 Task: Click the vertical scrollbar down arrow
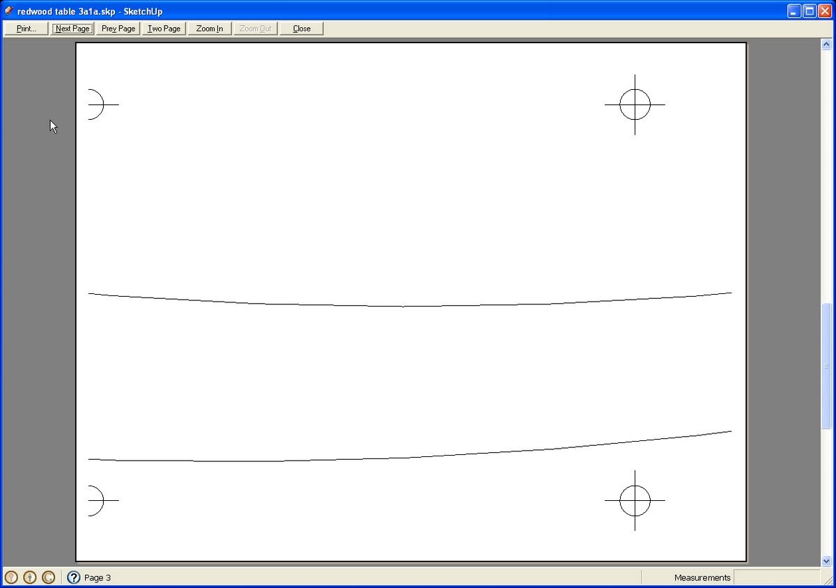tap(827, 560)
